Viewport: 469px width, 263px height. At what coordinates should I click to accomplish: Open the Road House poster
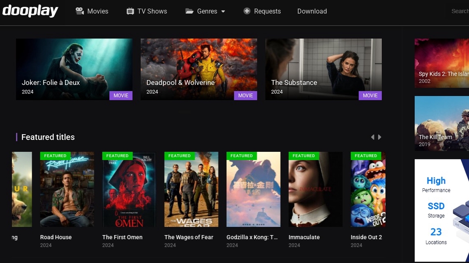(x=67, y=189)
